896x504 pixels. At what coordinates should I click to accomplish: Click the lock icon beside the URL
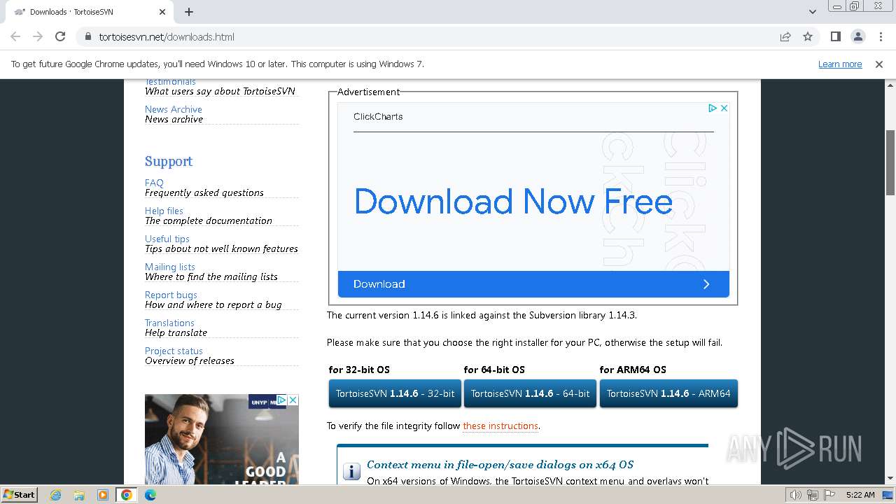pos(87,36)
